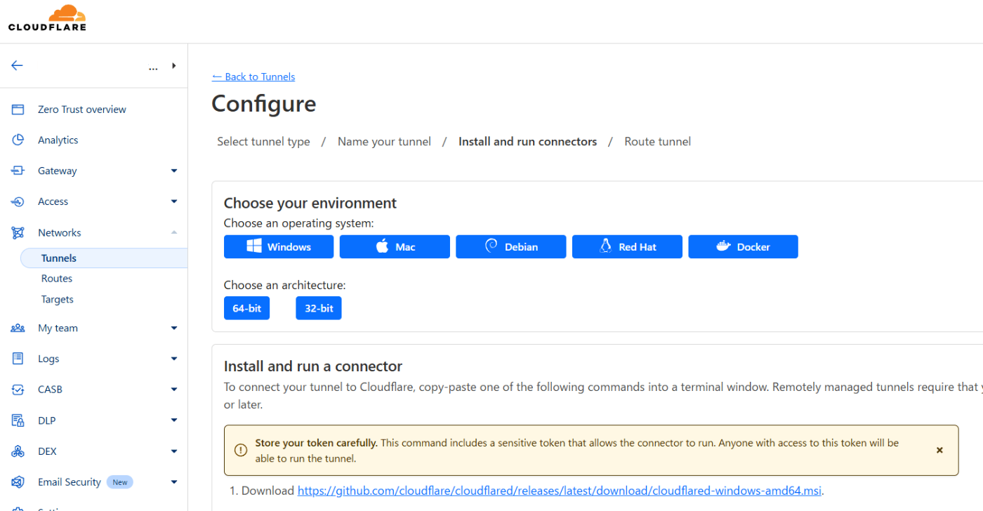
Task: Click the back arrow in sidebar header
Action: pos(18,65)
